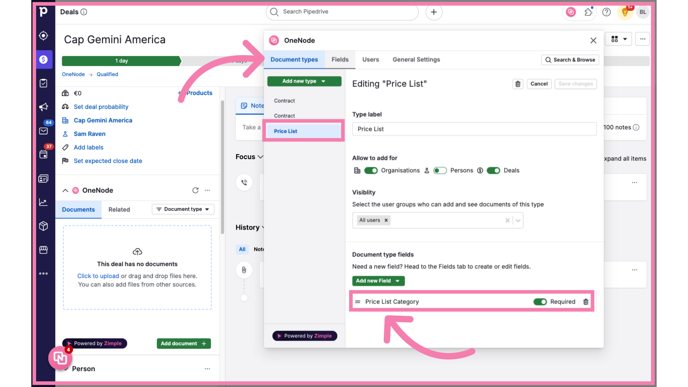Open Deals dollar icon in sidebar
Screen dimensions: 688x387
tap(43, 59)
